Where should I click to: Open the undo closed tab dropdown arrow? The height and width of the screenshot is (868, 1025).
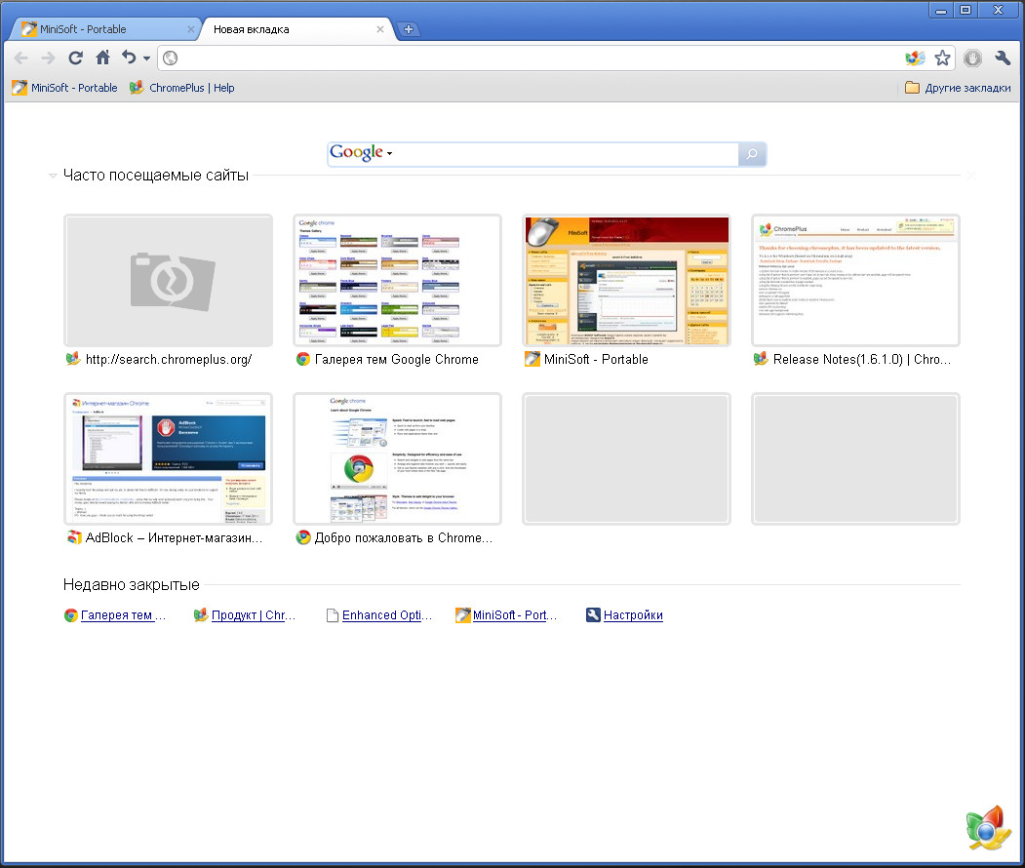point(146,59)
